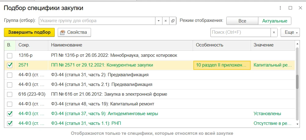Uncheck the Антидемпинговые меры checkbox
The width and height of the screenshot is (306, 140).
tap(9, 114)
